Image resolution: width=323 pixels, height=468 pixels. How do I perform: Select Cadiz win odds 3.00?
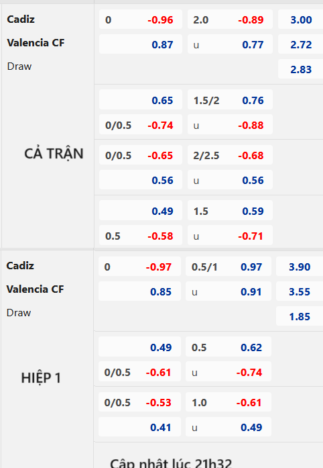(x=301, y=19)
